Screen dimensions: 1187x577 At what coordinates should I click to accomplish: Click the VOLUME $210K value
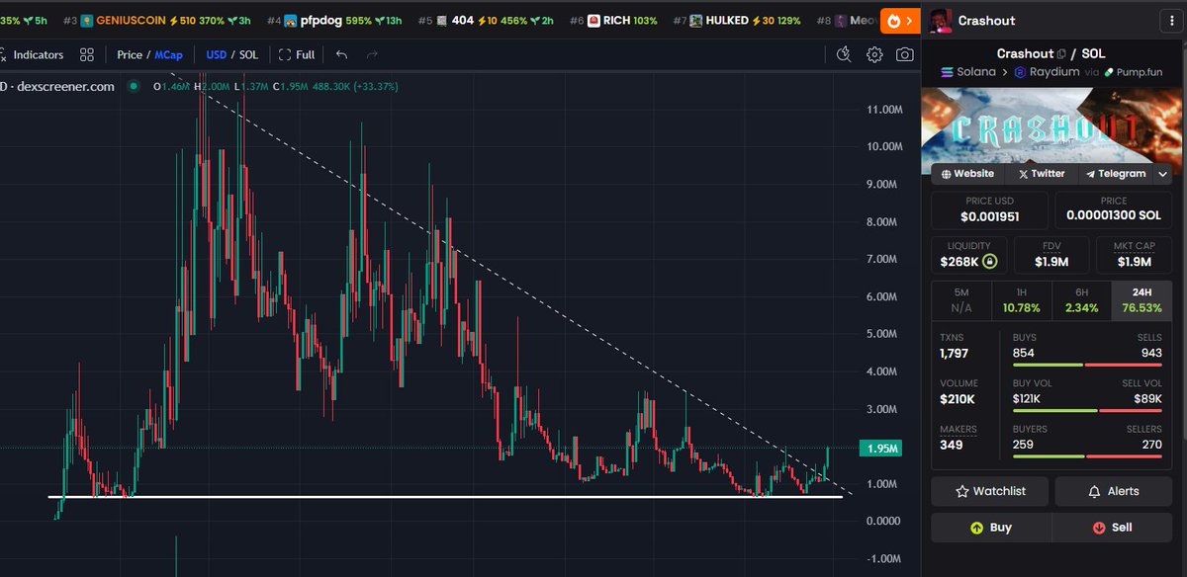[x=958, y=399]
